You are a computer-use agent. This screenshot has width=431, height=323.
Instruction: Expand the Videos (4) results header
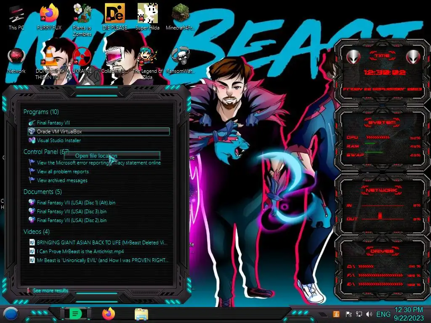pyautogui.click(x=37, y=232)
